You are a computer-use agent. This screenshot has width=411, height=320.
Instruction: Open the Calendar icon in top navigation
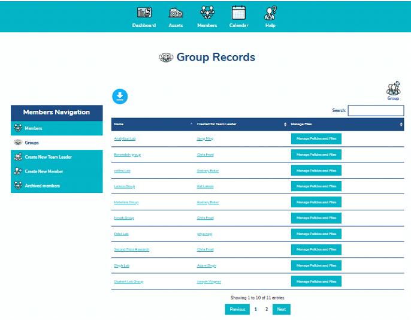pyautogui.click(x=238, y=16)
